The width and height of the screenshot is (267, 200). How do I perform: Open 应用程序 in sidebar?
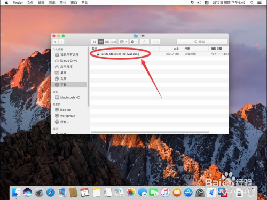[x=66, y=67]
